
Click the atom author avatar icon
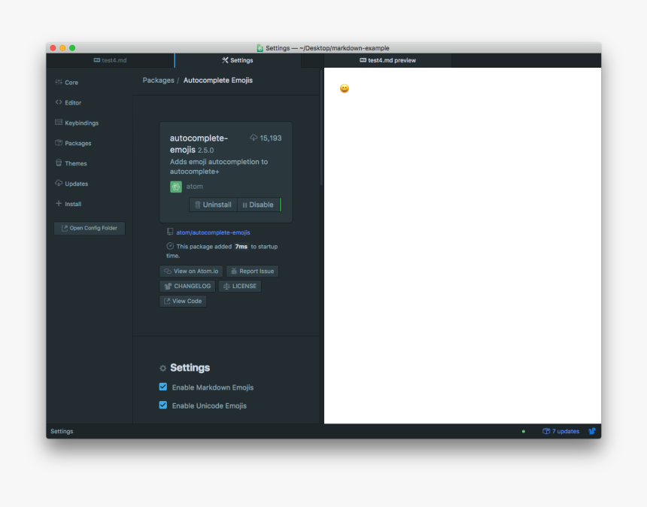tap(176, 187)
